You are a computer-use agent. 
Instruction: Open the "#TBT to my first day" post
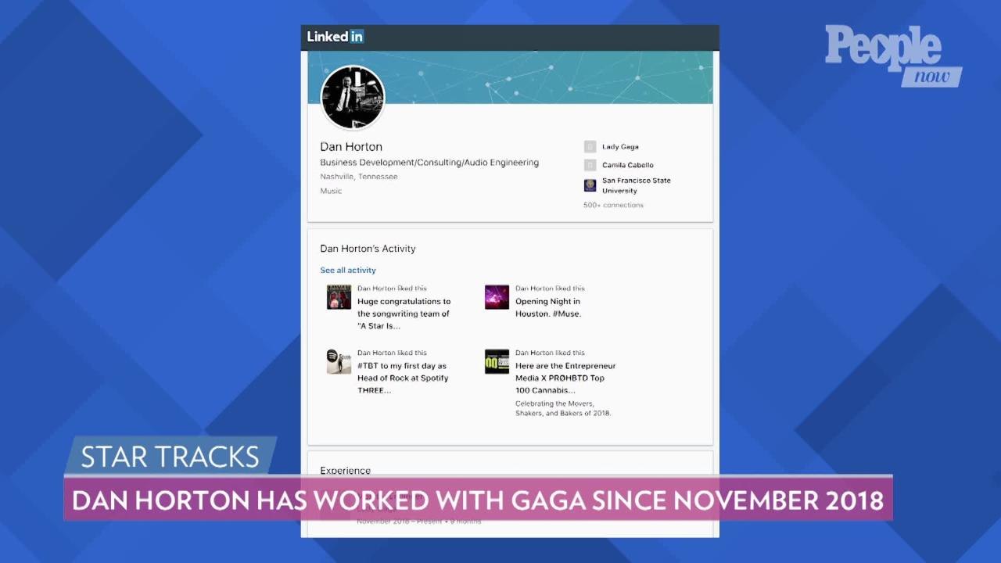403,378
